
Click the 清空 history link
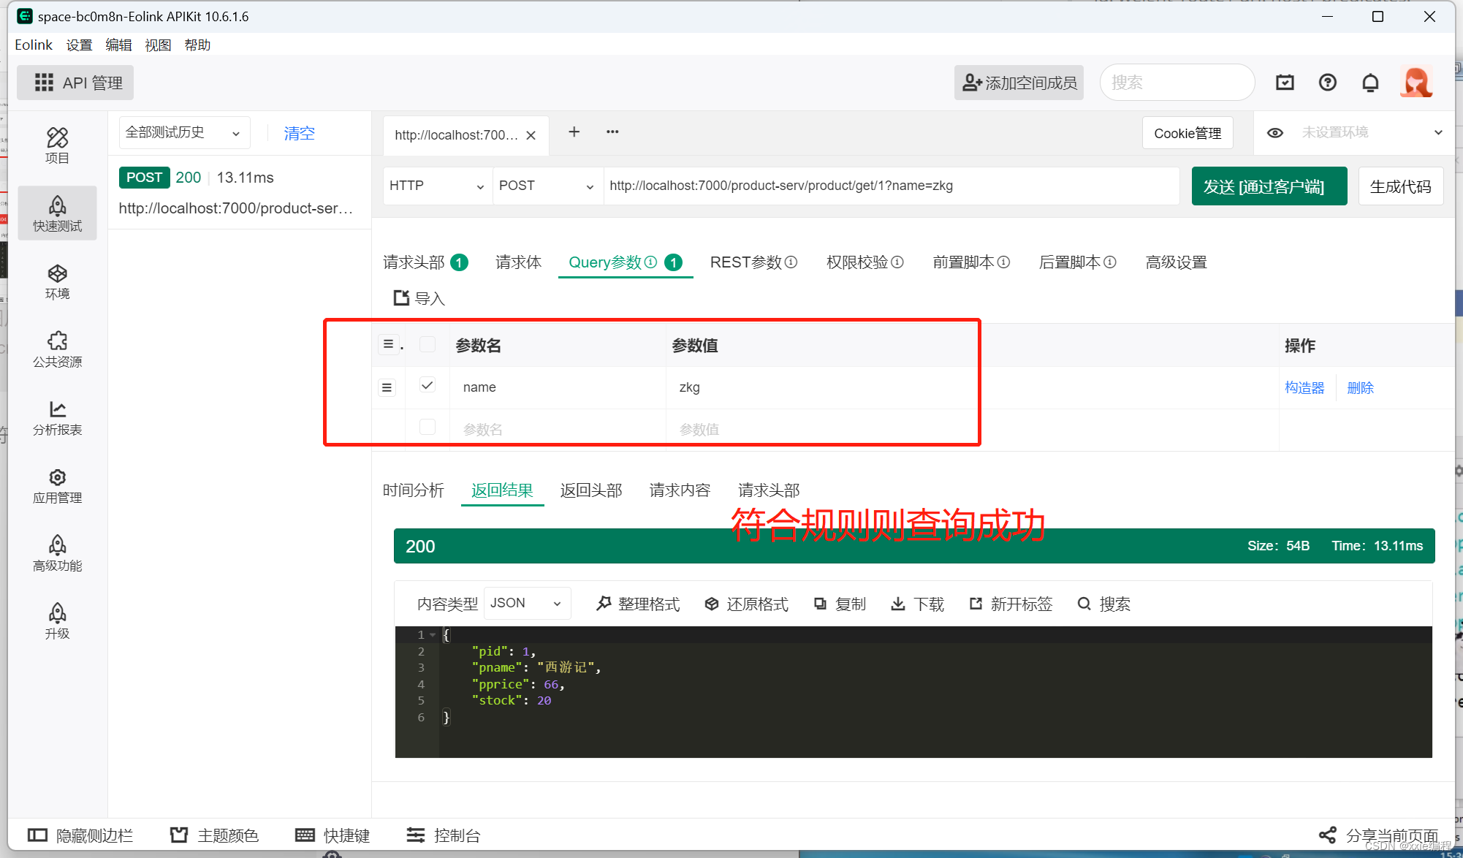pos(299,133)
